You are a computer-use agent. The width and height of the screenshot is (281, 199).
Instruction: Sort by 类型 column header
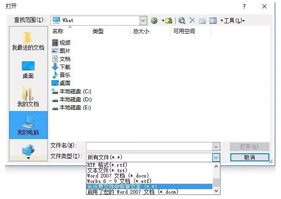[x=98, y=31]
